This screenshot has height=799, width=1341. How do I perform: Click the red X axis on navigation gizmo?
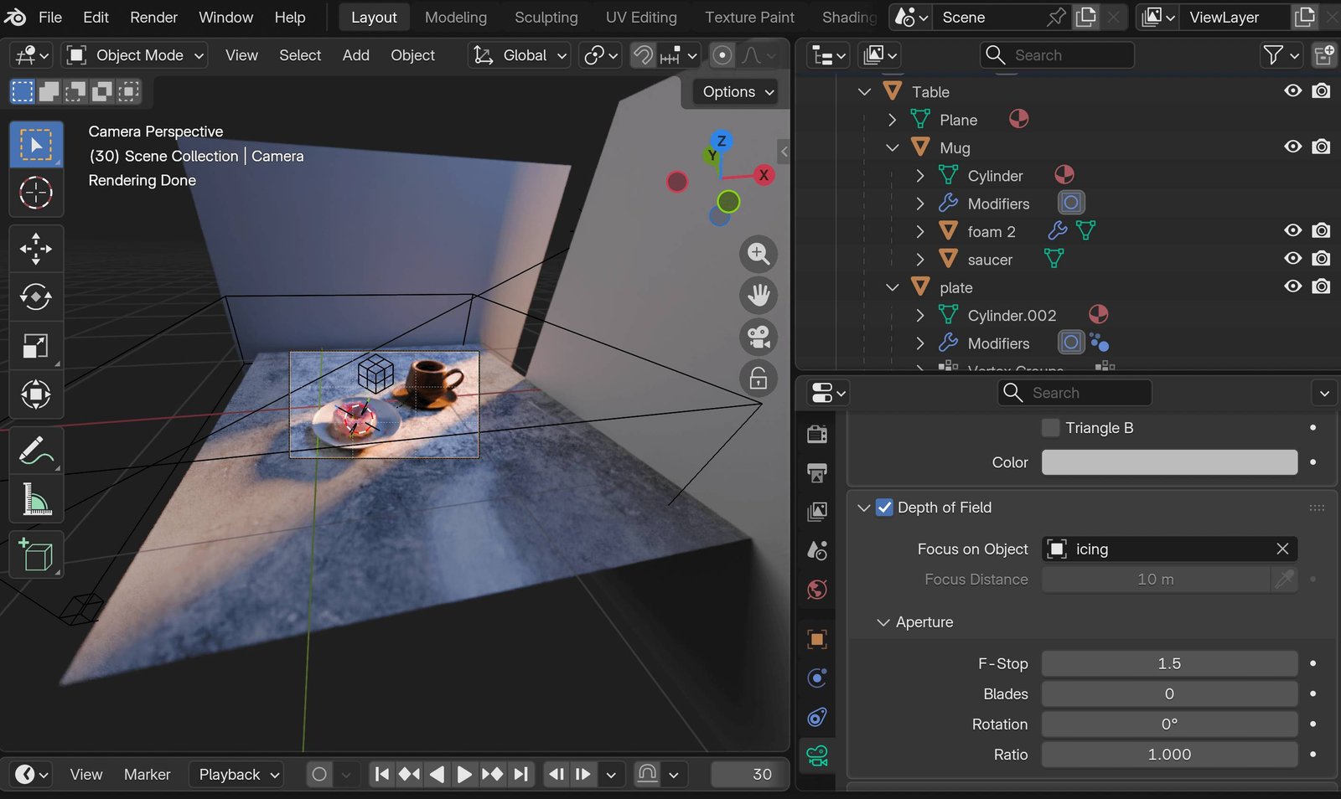point(764,175)
